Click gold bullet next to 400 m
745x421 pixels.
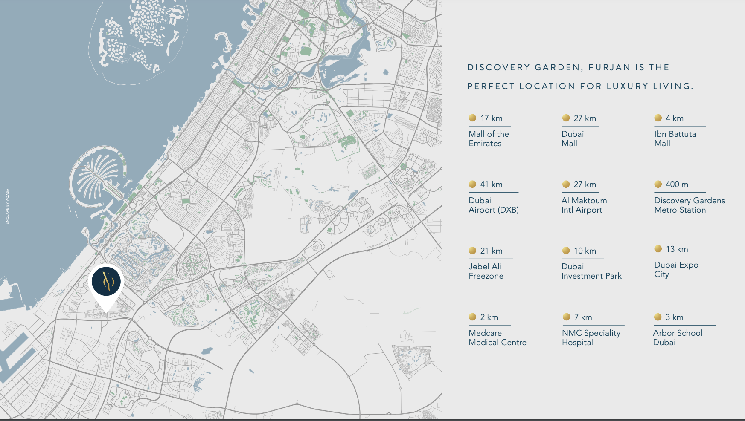658,184
